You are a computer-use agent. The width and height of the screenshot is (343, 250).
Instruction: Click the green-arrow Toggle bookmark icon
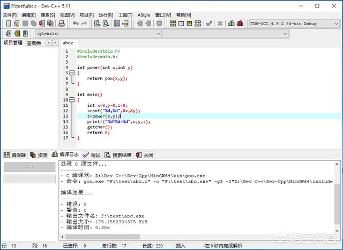pos(17,33)
